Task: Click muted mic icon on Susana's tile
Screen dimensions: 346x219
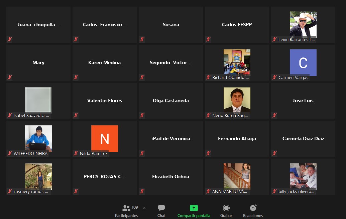Action: point(142,39)
